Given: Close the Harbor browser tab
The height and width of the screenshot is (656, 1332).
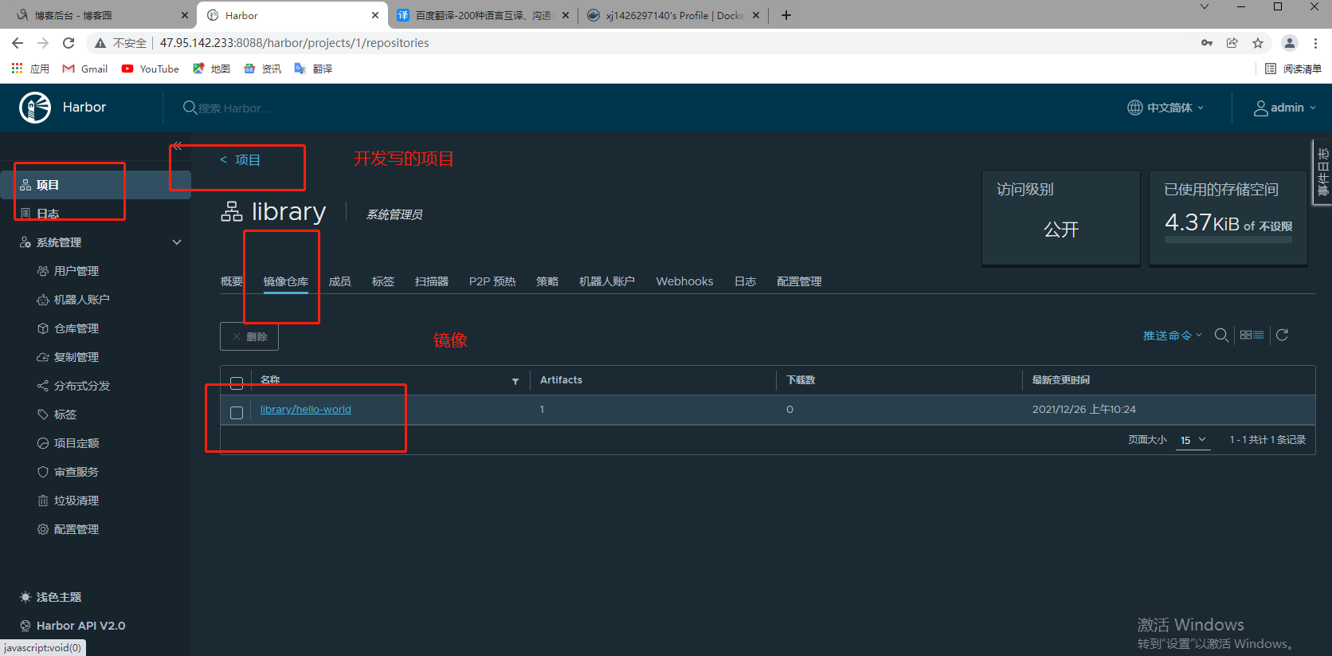Looking at the screenshot, I should coord(375,15).
